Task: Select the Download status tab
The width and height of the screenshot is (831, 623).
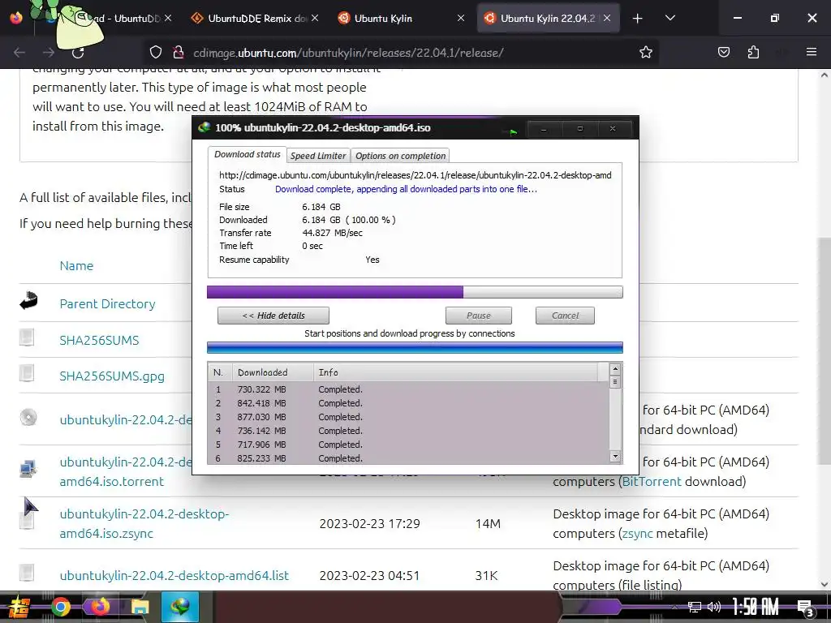Action: pyautogui.click(x=247, y=154)
